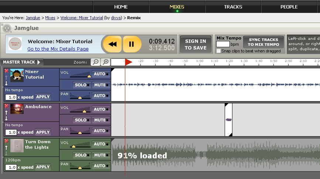
Task: Click the Sign In To Save button
Action: [x=195, y=44]
